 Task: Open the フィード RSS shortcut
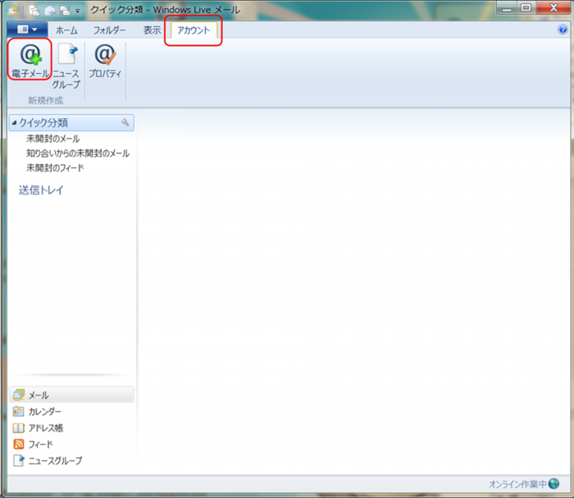click(33, 444)
